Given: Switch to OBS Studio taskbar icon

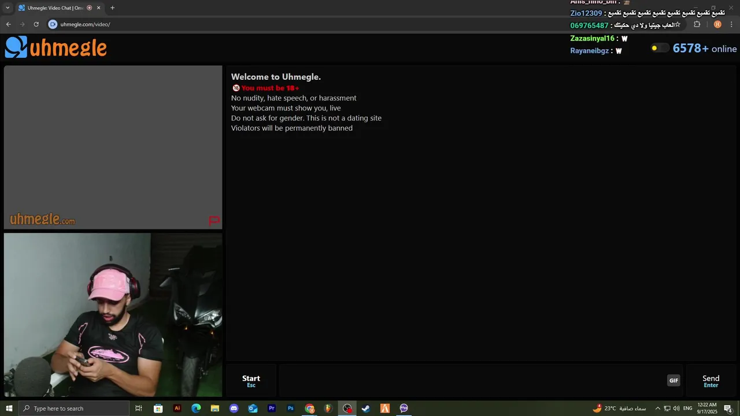Looking at the screenshot, I should [347, 408].
